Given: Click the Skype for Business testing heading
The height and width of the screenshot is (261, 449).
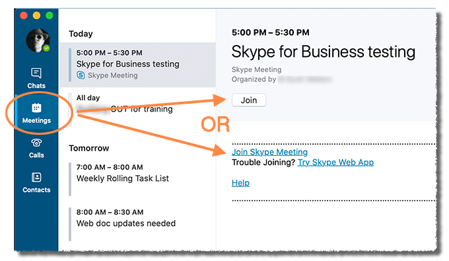Looking at the screenshot, I should (x=324, y=52).
